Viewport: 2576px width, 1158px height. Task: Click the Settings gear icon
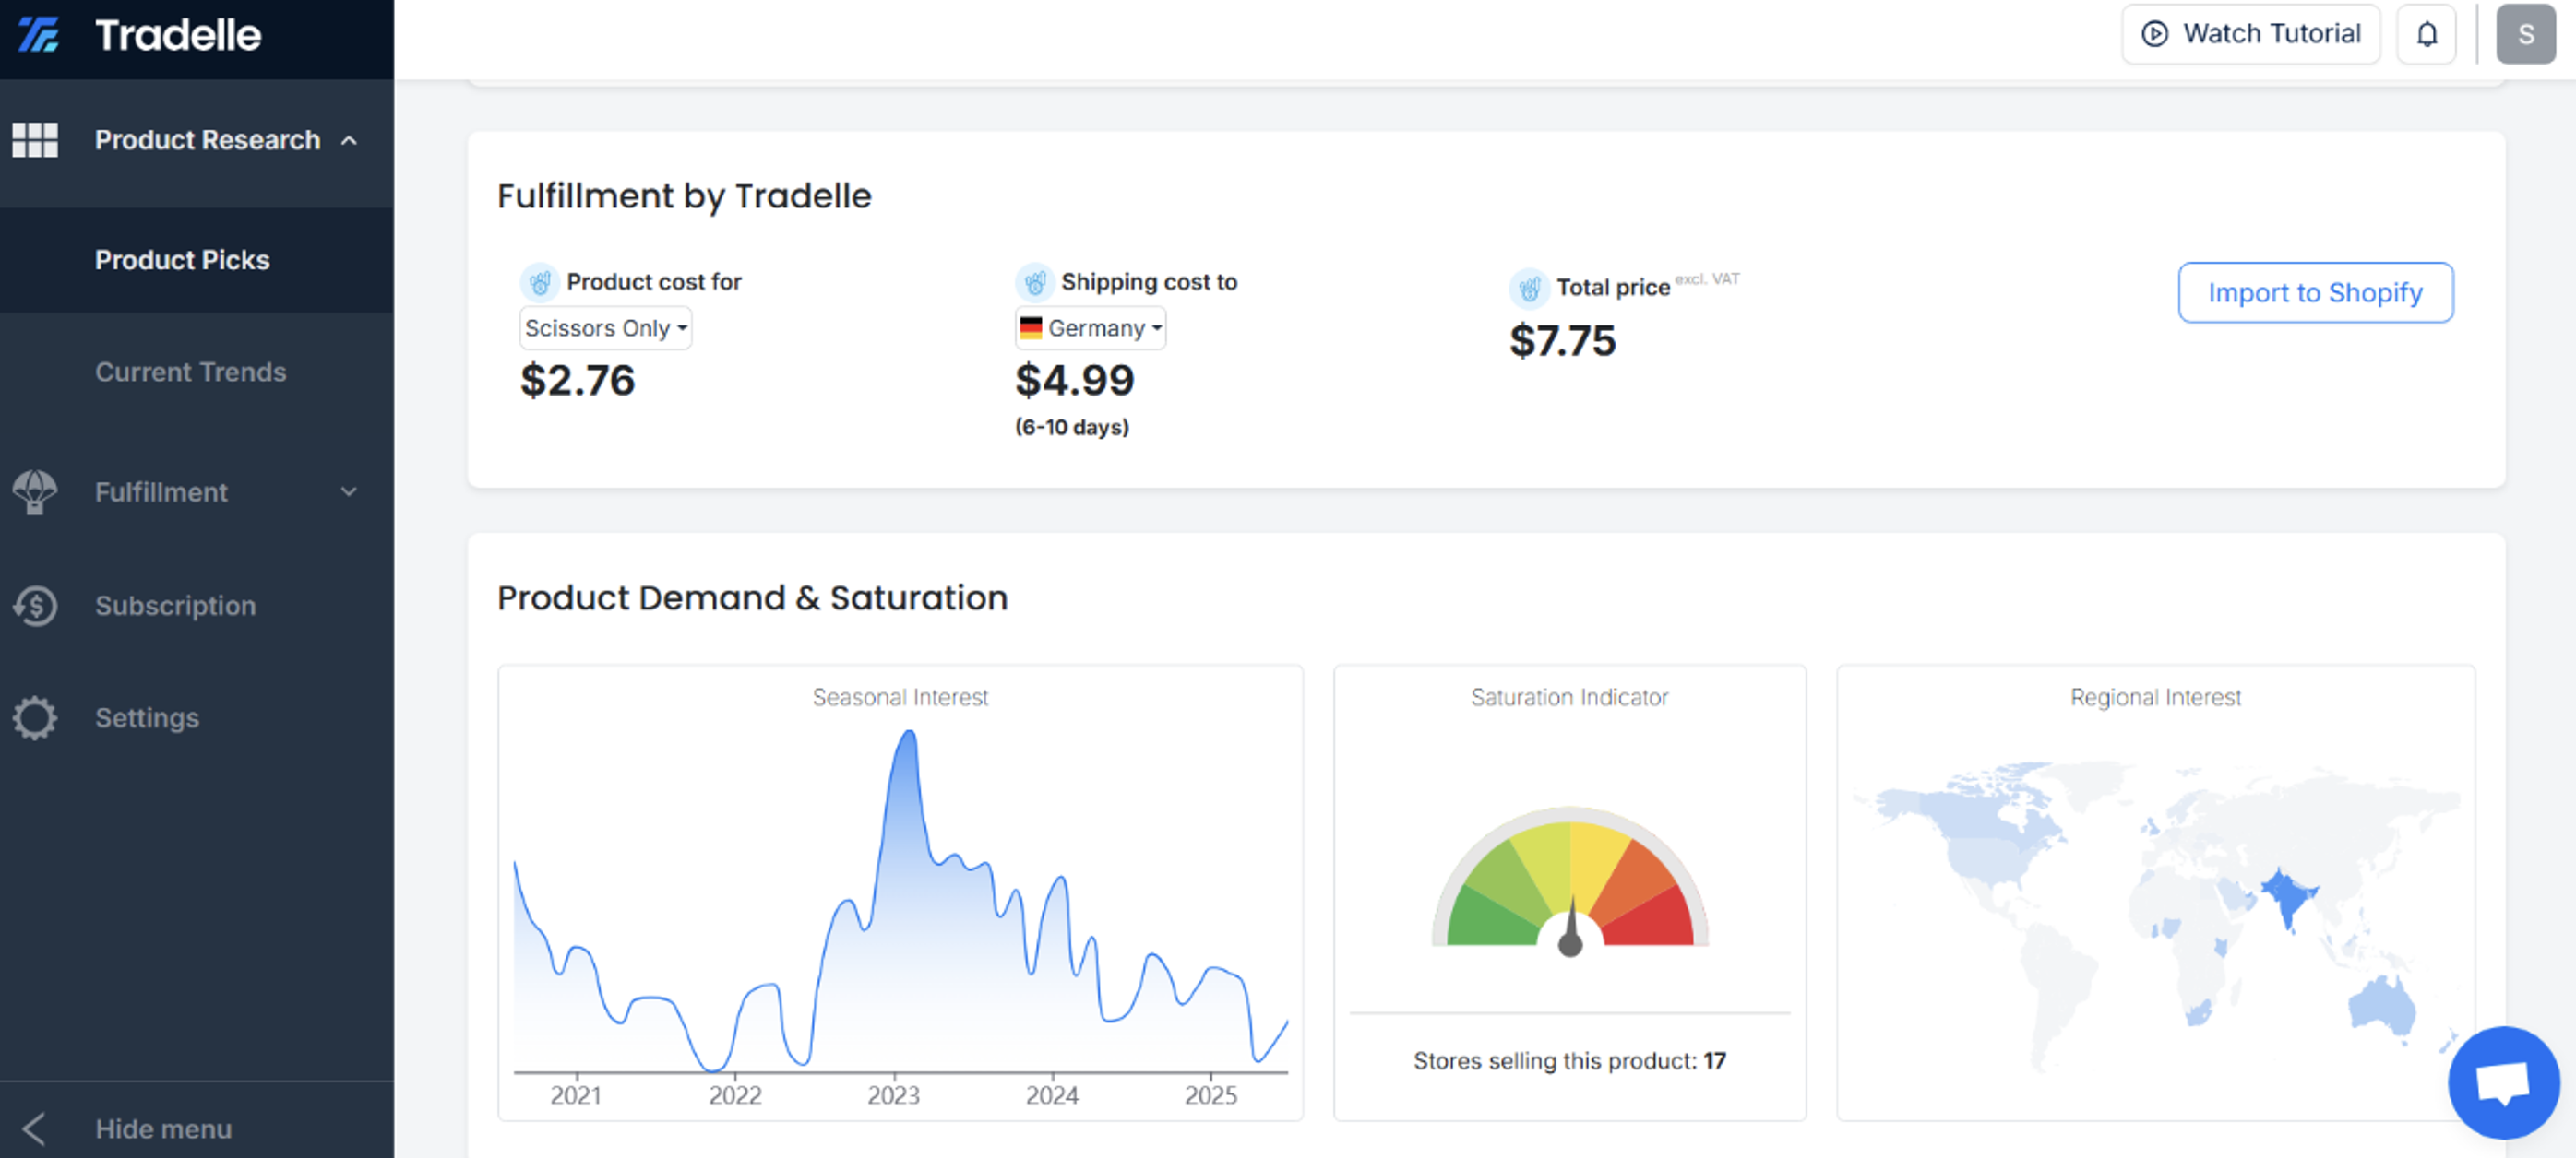tap(35, 717)
